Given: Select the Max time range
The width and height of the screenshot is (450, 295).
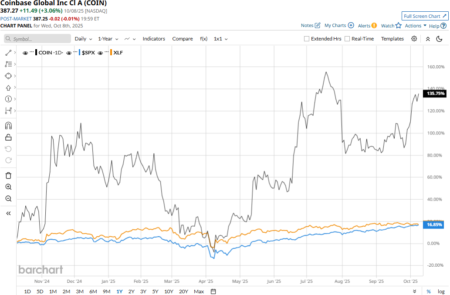Looking at the screenshot, I should coord(199,291).
